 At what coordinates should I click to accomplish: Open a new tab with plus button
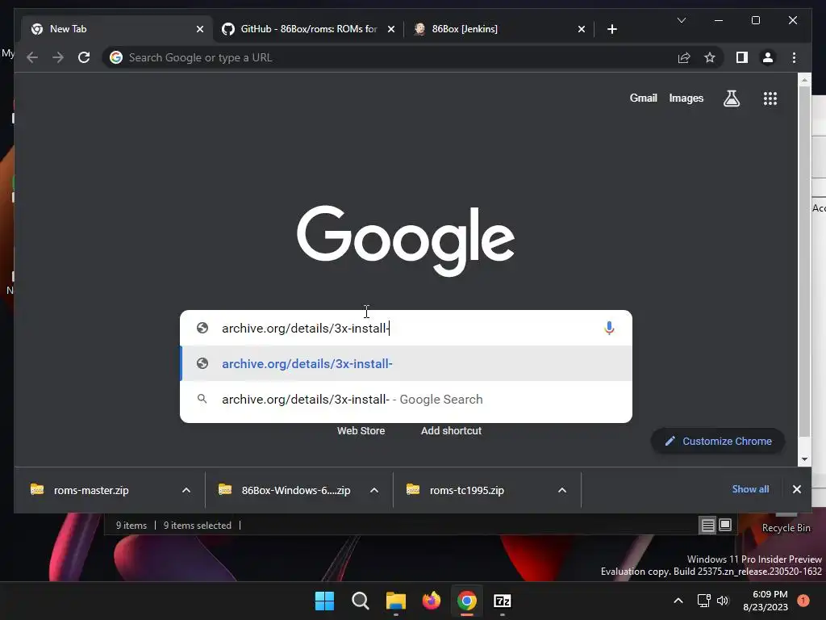tap(612, 29)
